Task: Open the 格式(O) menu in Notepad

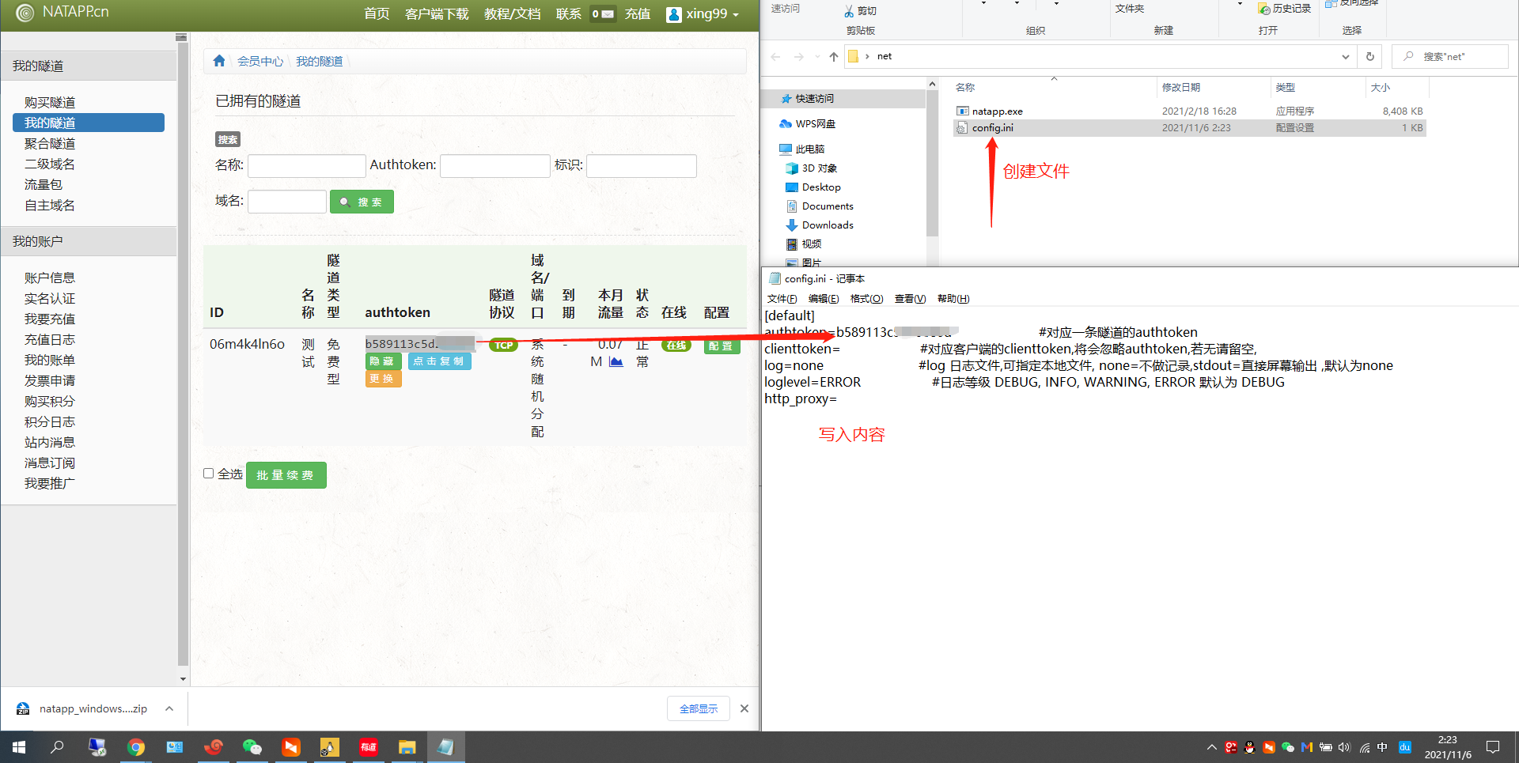Action: [866, 299]
